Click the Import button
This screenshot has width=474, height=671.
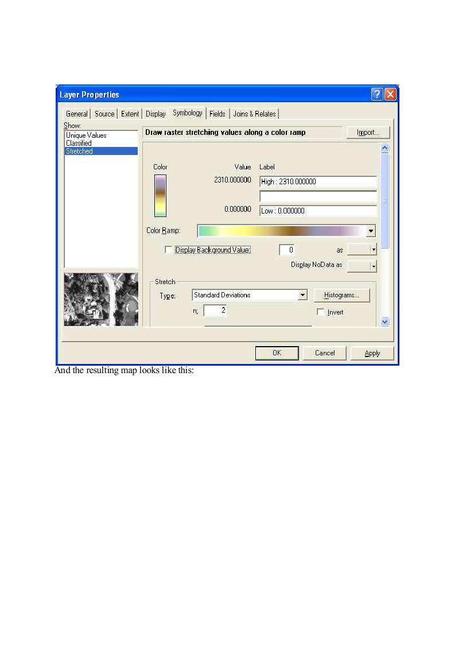368,133
